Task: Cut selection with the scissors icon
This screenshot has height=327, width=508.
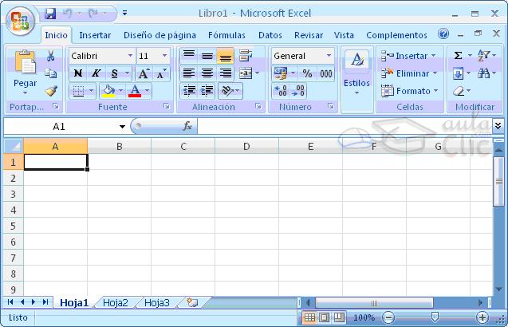Action: [50, 56]
